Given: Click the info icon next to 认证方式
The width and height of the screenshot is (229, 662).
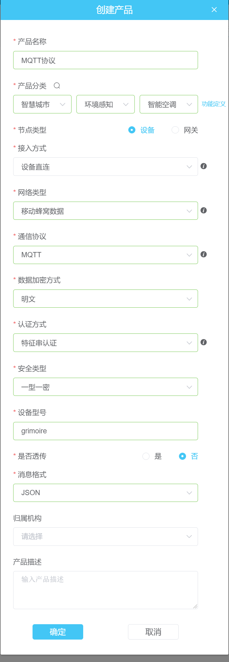Looking at the screenshot, I should coord(204,342).
